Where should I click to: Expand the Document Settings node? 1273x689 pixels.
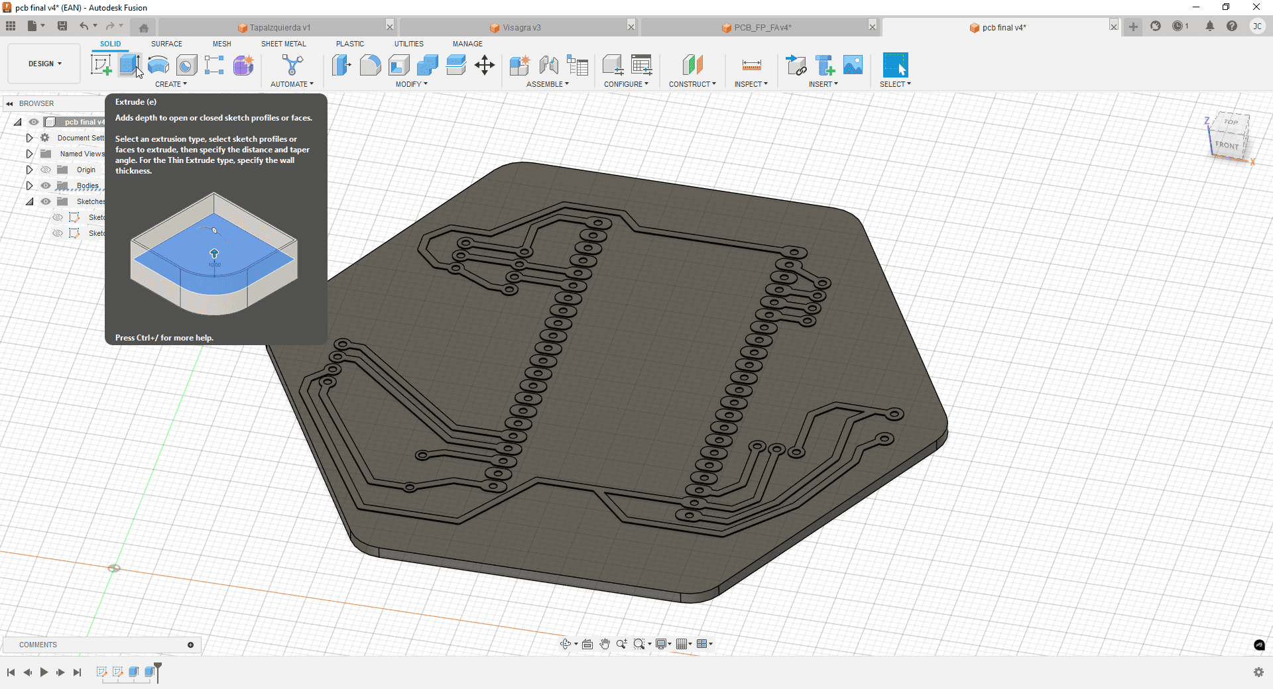(x=29, y=138)
